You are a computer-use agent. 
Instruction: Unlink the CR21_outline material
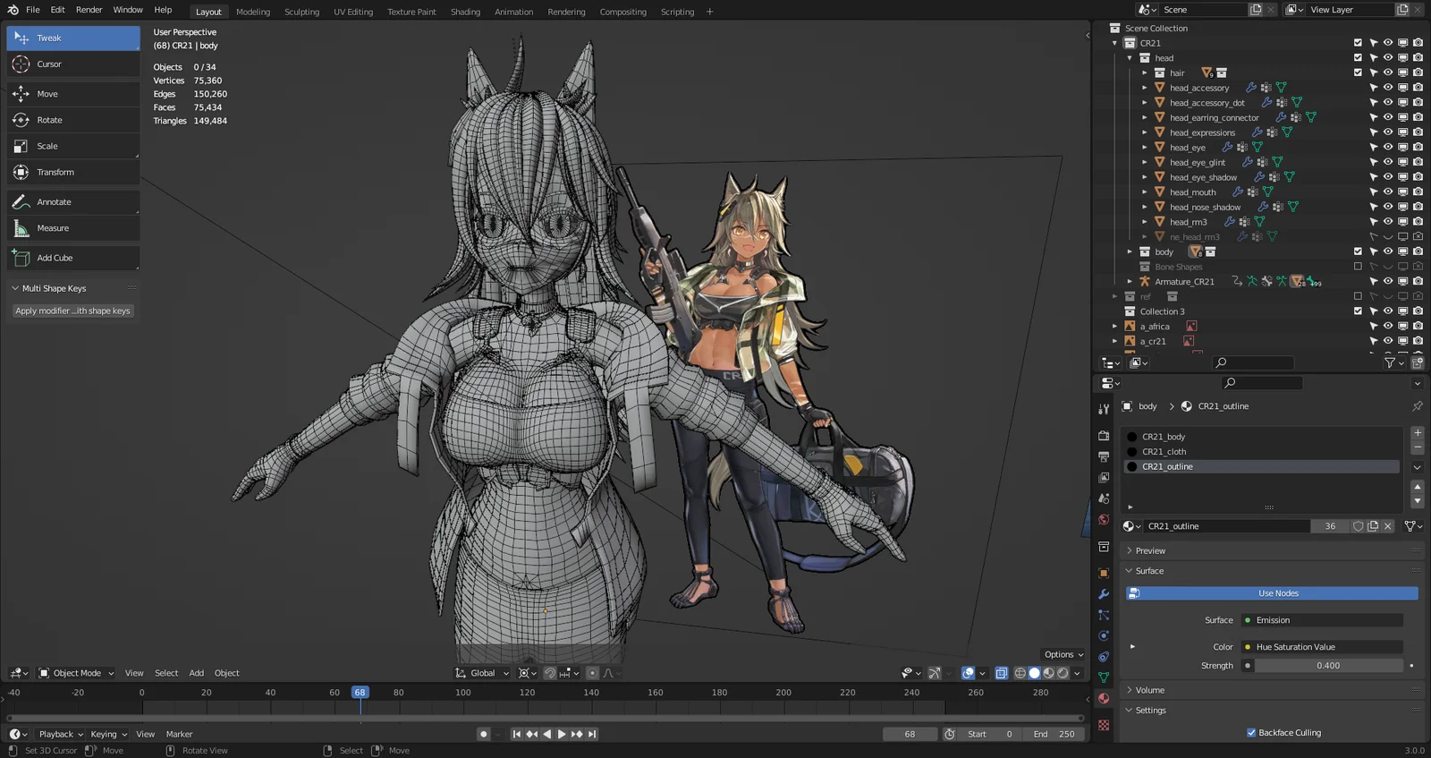pos(1388,526)
